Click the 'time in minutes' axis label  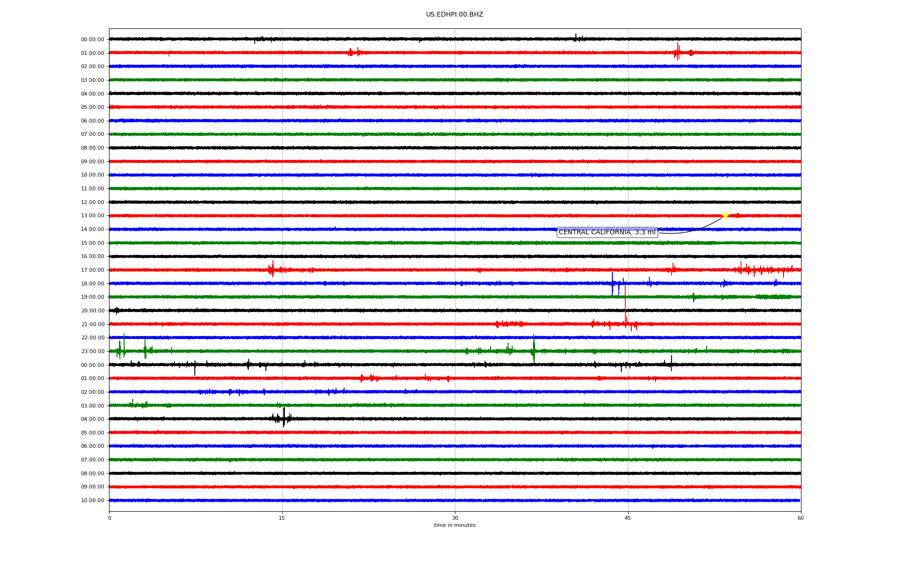454,525
